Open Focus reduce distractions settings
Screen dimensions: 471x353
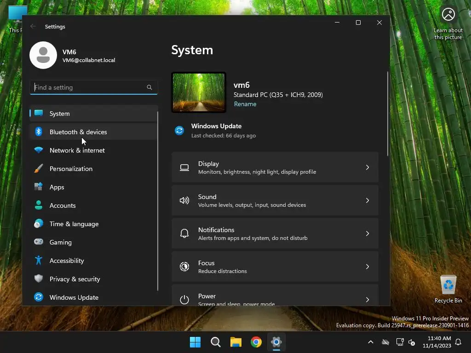tap(275, 267)
